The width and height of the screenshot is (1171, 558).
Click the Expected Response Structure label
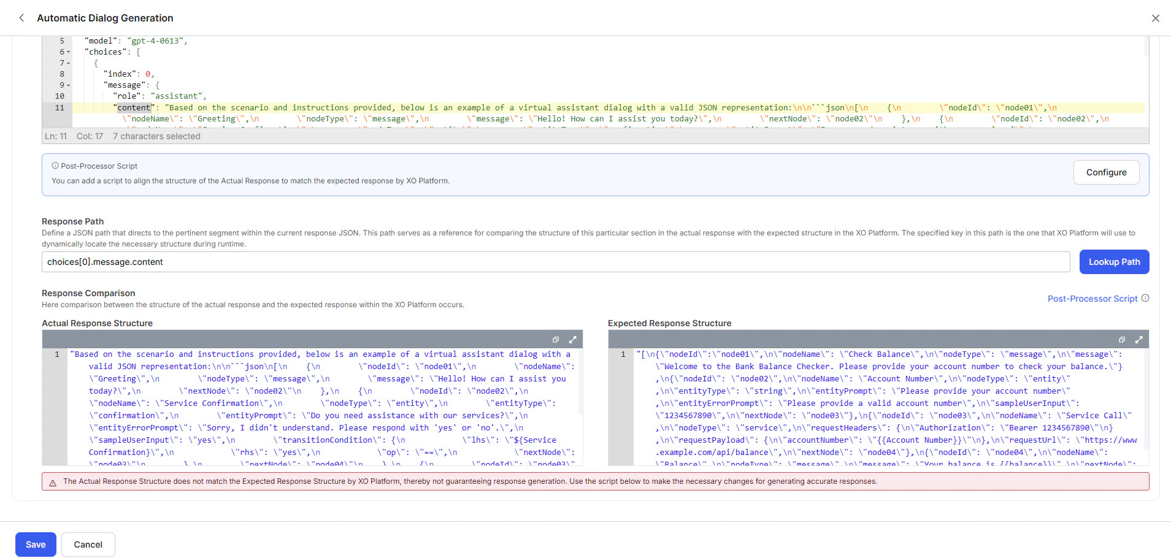pyautogui.click(x=669, y=323)
